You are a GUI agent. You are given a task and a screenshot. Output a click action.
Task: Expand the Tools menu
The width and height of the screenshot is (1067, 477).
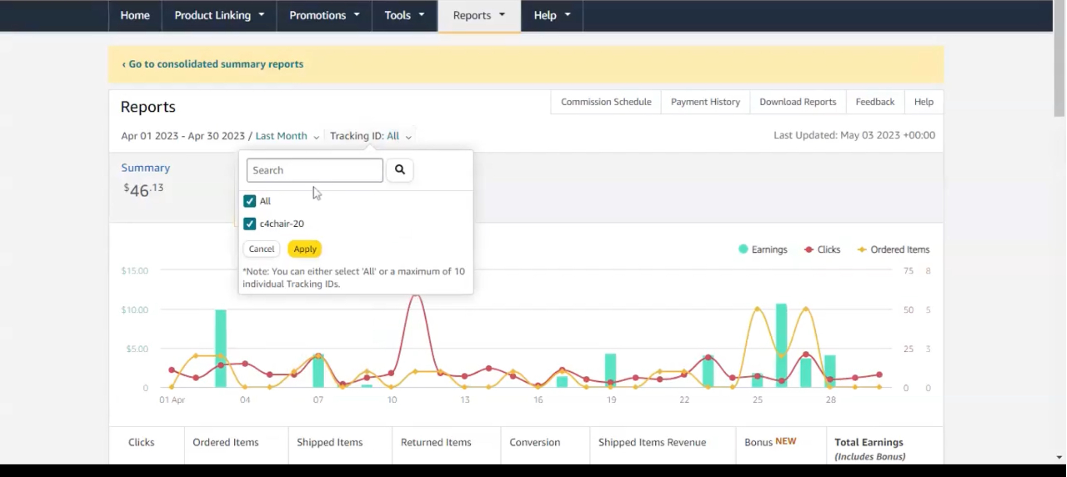point(404,15)
